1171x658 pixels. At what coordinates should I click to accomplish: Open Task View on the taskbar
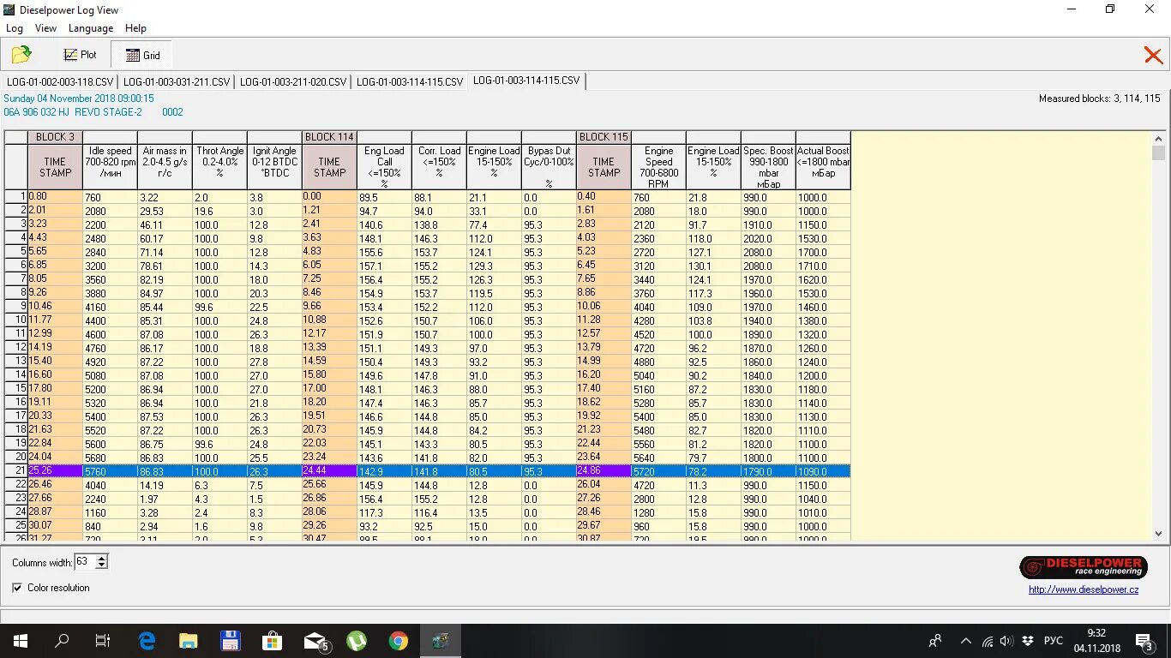pos(103,641)
